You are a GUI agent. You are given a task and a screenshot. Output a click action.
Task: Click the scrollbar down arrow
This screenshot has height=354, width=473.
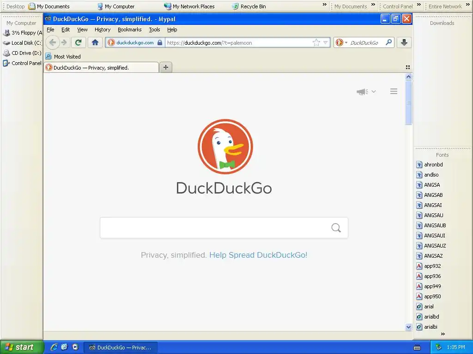tap(408, 327)
